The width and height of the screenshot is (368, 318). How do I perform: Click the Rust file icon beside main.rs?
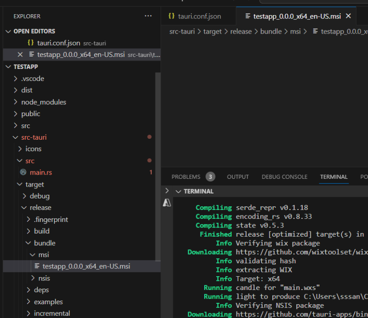[23, 172]
